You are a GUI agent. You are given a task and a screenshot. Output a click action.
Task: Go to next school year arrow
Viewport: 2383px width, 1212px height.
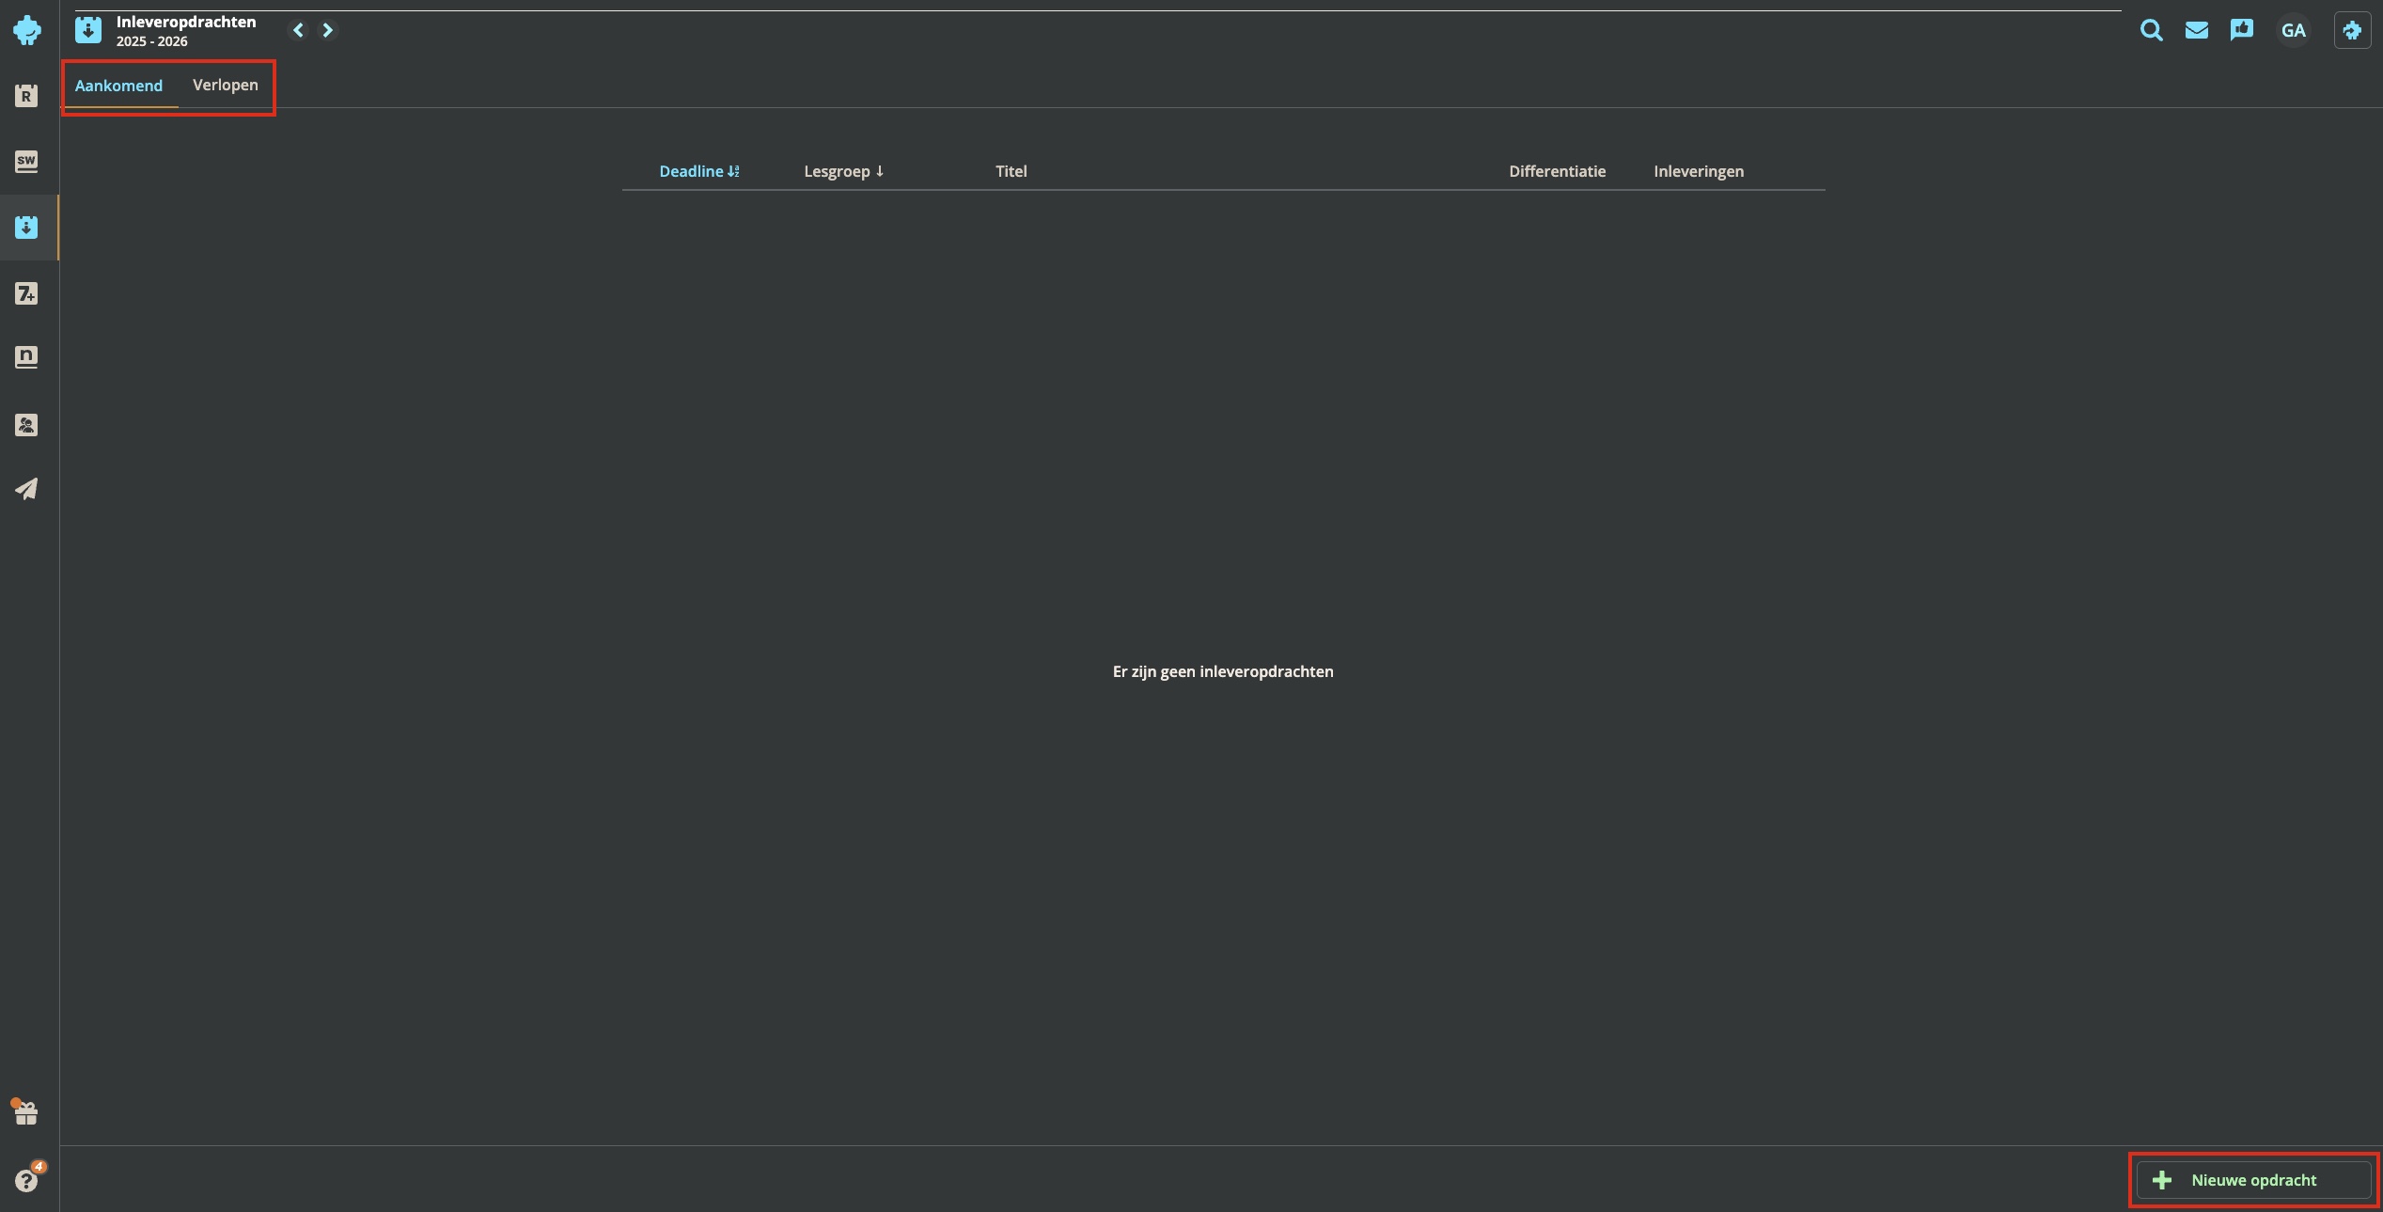[328, 30]
